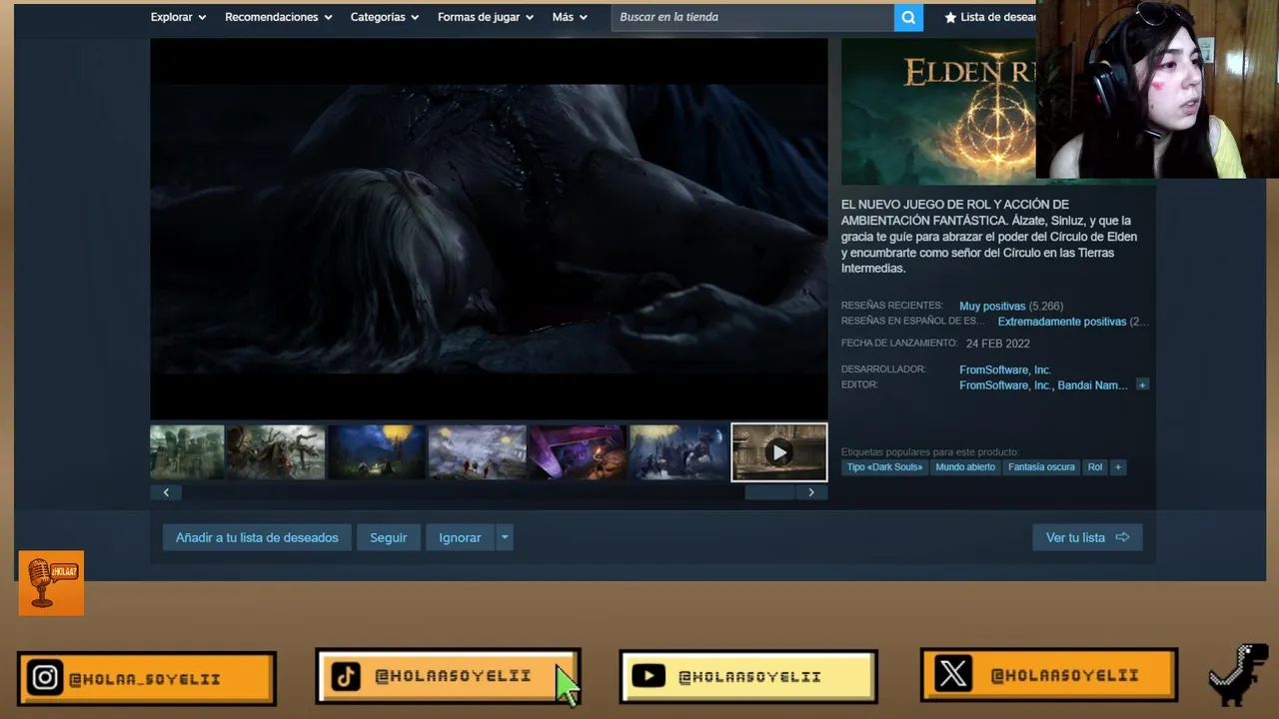Click Añadir a tu lista de deseados

point(257,537)
